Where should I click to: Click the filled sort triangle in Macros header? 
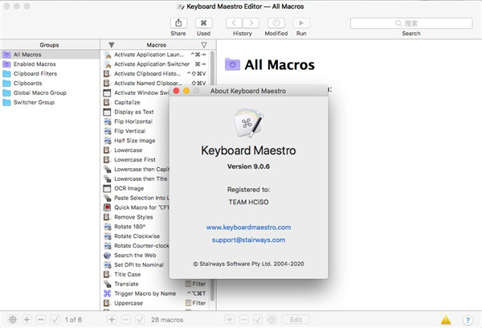pyautogui.click(x=112, y=45)
